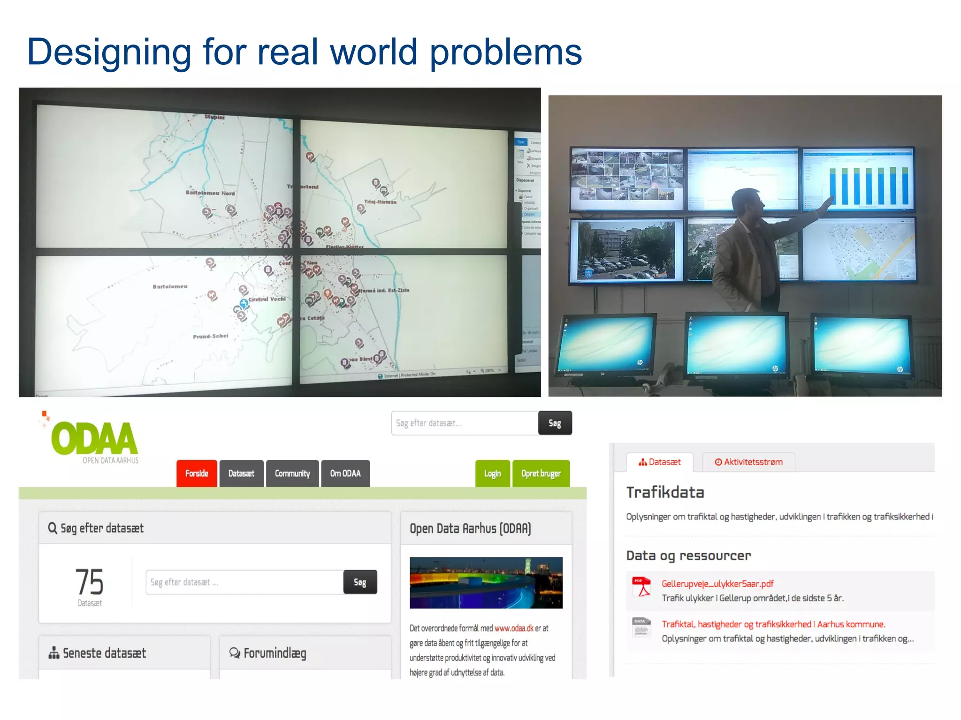
Task: Click the Opret bruger button
Action: pos(541,473)
